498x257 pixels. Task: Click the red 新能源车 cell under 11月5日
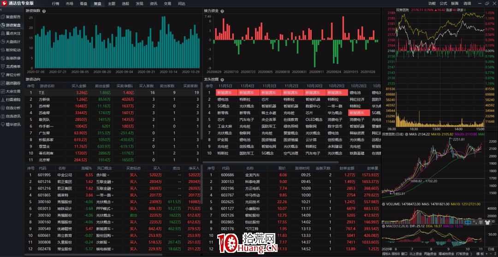click(x=226, y=93)
